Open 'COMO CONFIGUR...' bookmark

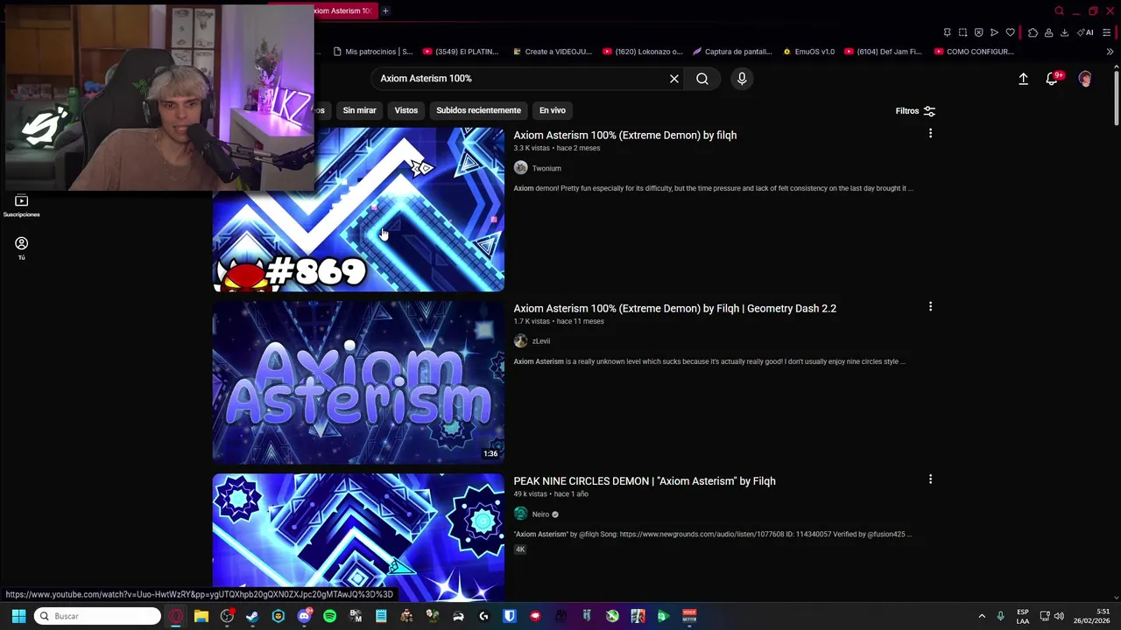[x=974, y=52]
